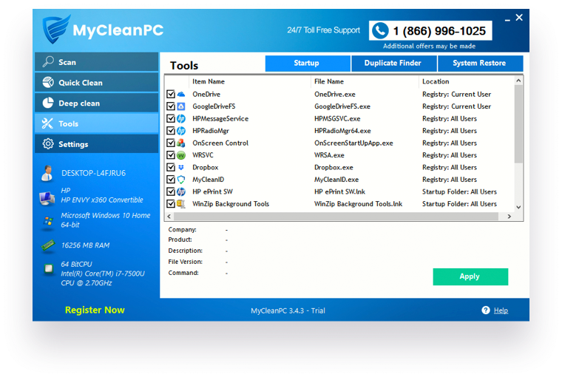Viewport: 562px width, 377px height.
Task: Uncheck the WinZip Background Tools checkbox
Action: pyautogui.click(x=171, y=204)
